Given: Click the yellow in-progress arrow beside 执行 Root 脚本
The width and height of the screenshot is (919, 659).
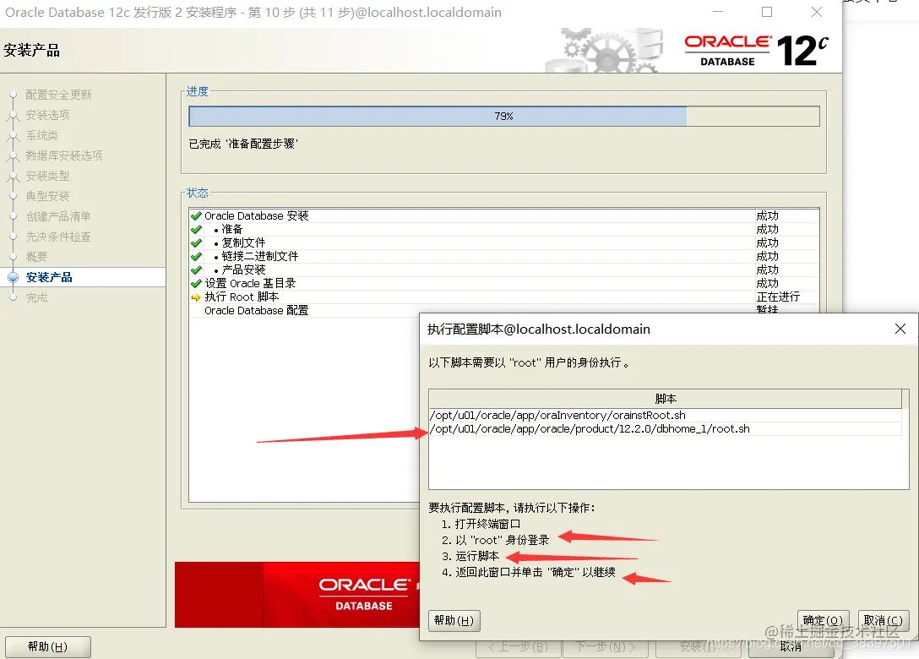Looking at the screenshot, I should [x=196, y=297].
